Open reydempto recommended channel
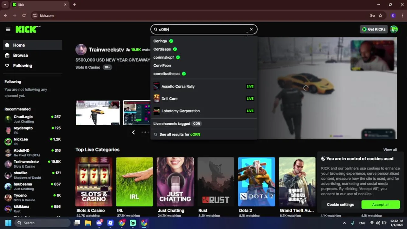The height and width of the screenshot is (229, 407). [x=33, y=130]
